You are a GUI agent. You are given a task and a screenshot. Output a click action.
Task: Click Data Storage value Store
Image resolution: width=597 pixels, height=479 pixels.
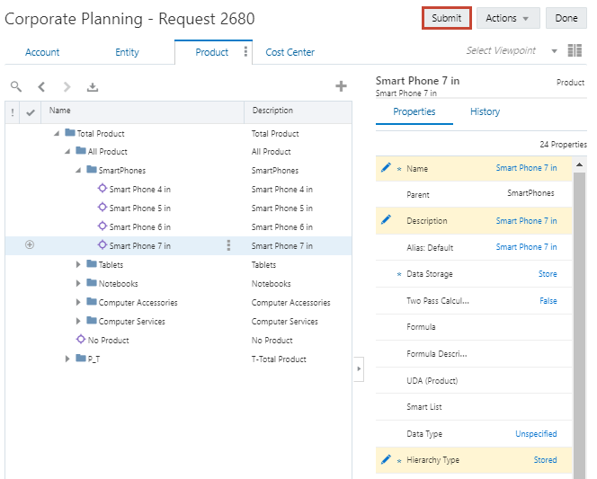tap(548, 273)
